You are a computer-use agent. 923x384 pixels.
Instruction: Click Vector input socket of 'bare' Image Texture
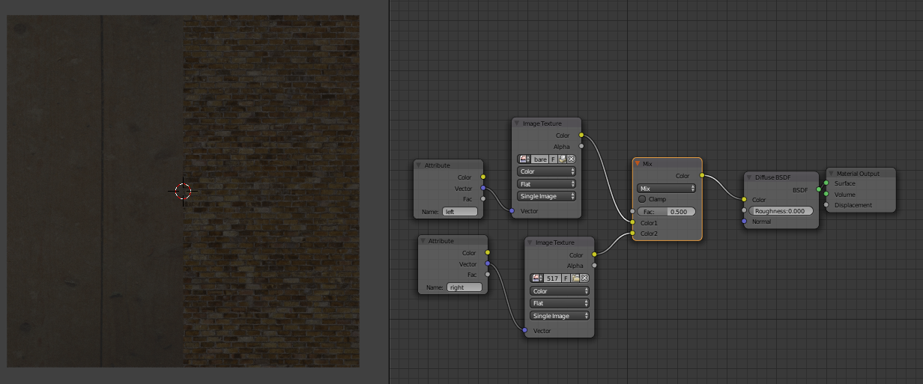pos(512,211)
